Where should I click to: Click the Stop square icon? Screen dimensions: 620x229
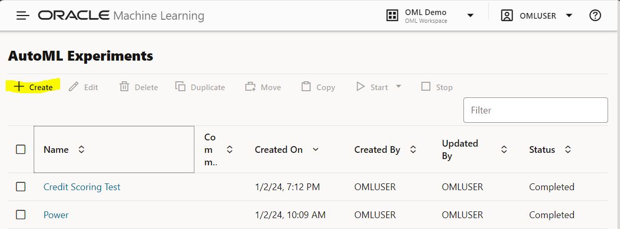(x=426, y=87)
